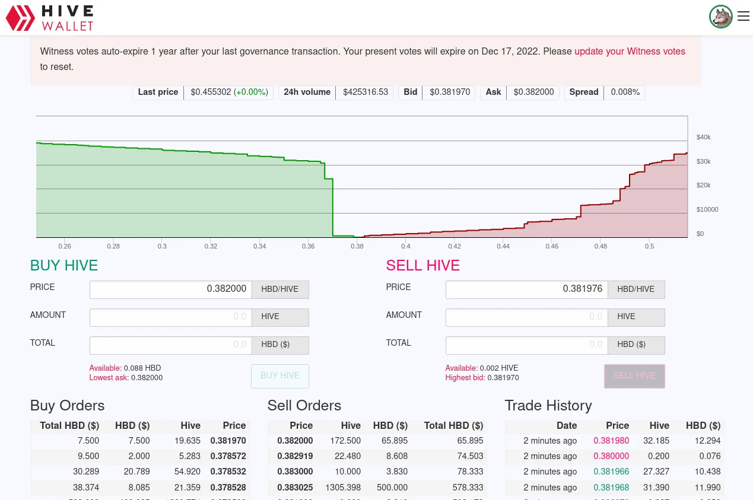Click trade history price 0.381968

[611, 488]
